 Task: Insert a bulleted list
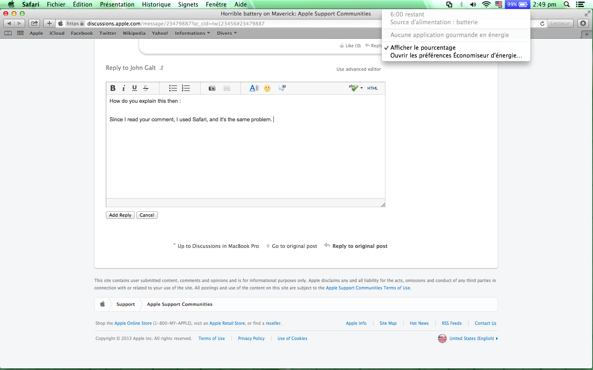pos(173,88)
